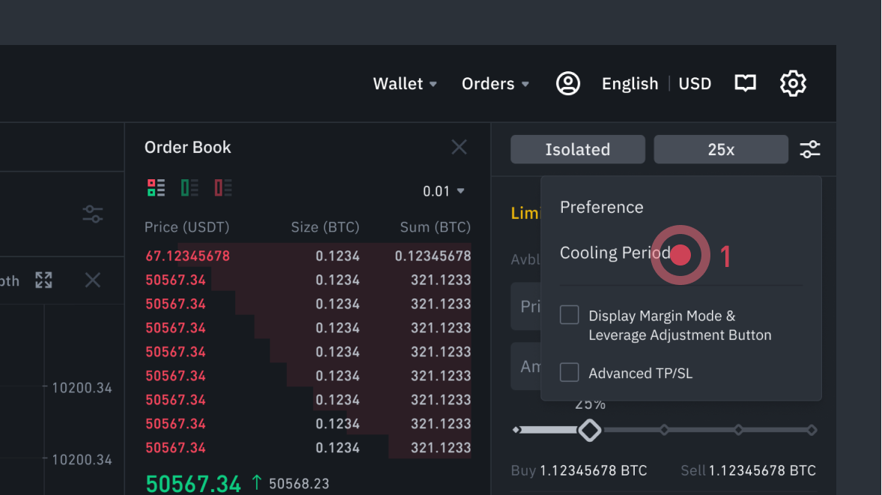
Task: Close the Order Book panel
Action: pyautogui.click(x=459, y=147)
